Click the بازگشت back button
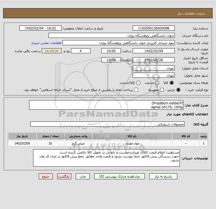The image size is (216, 209). [x=64, y=176]
